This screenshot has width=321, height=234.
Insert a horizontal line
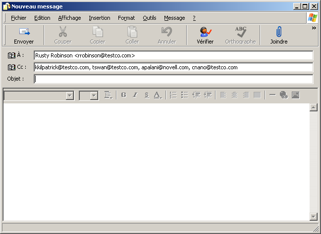pyautogui.click(x=272, y=95)
